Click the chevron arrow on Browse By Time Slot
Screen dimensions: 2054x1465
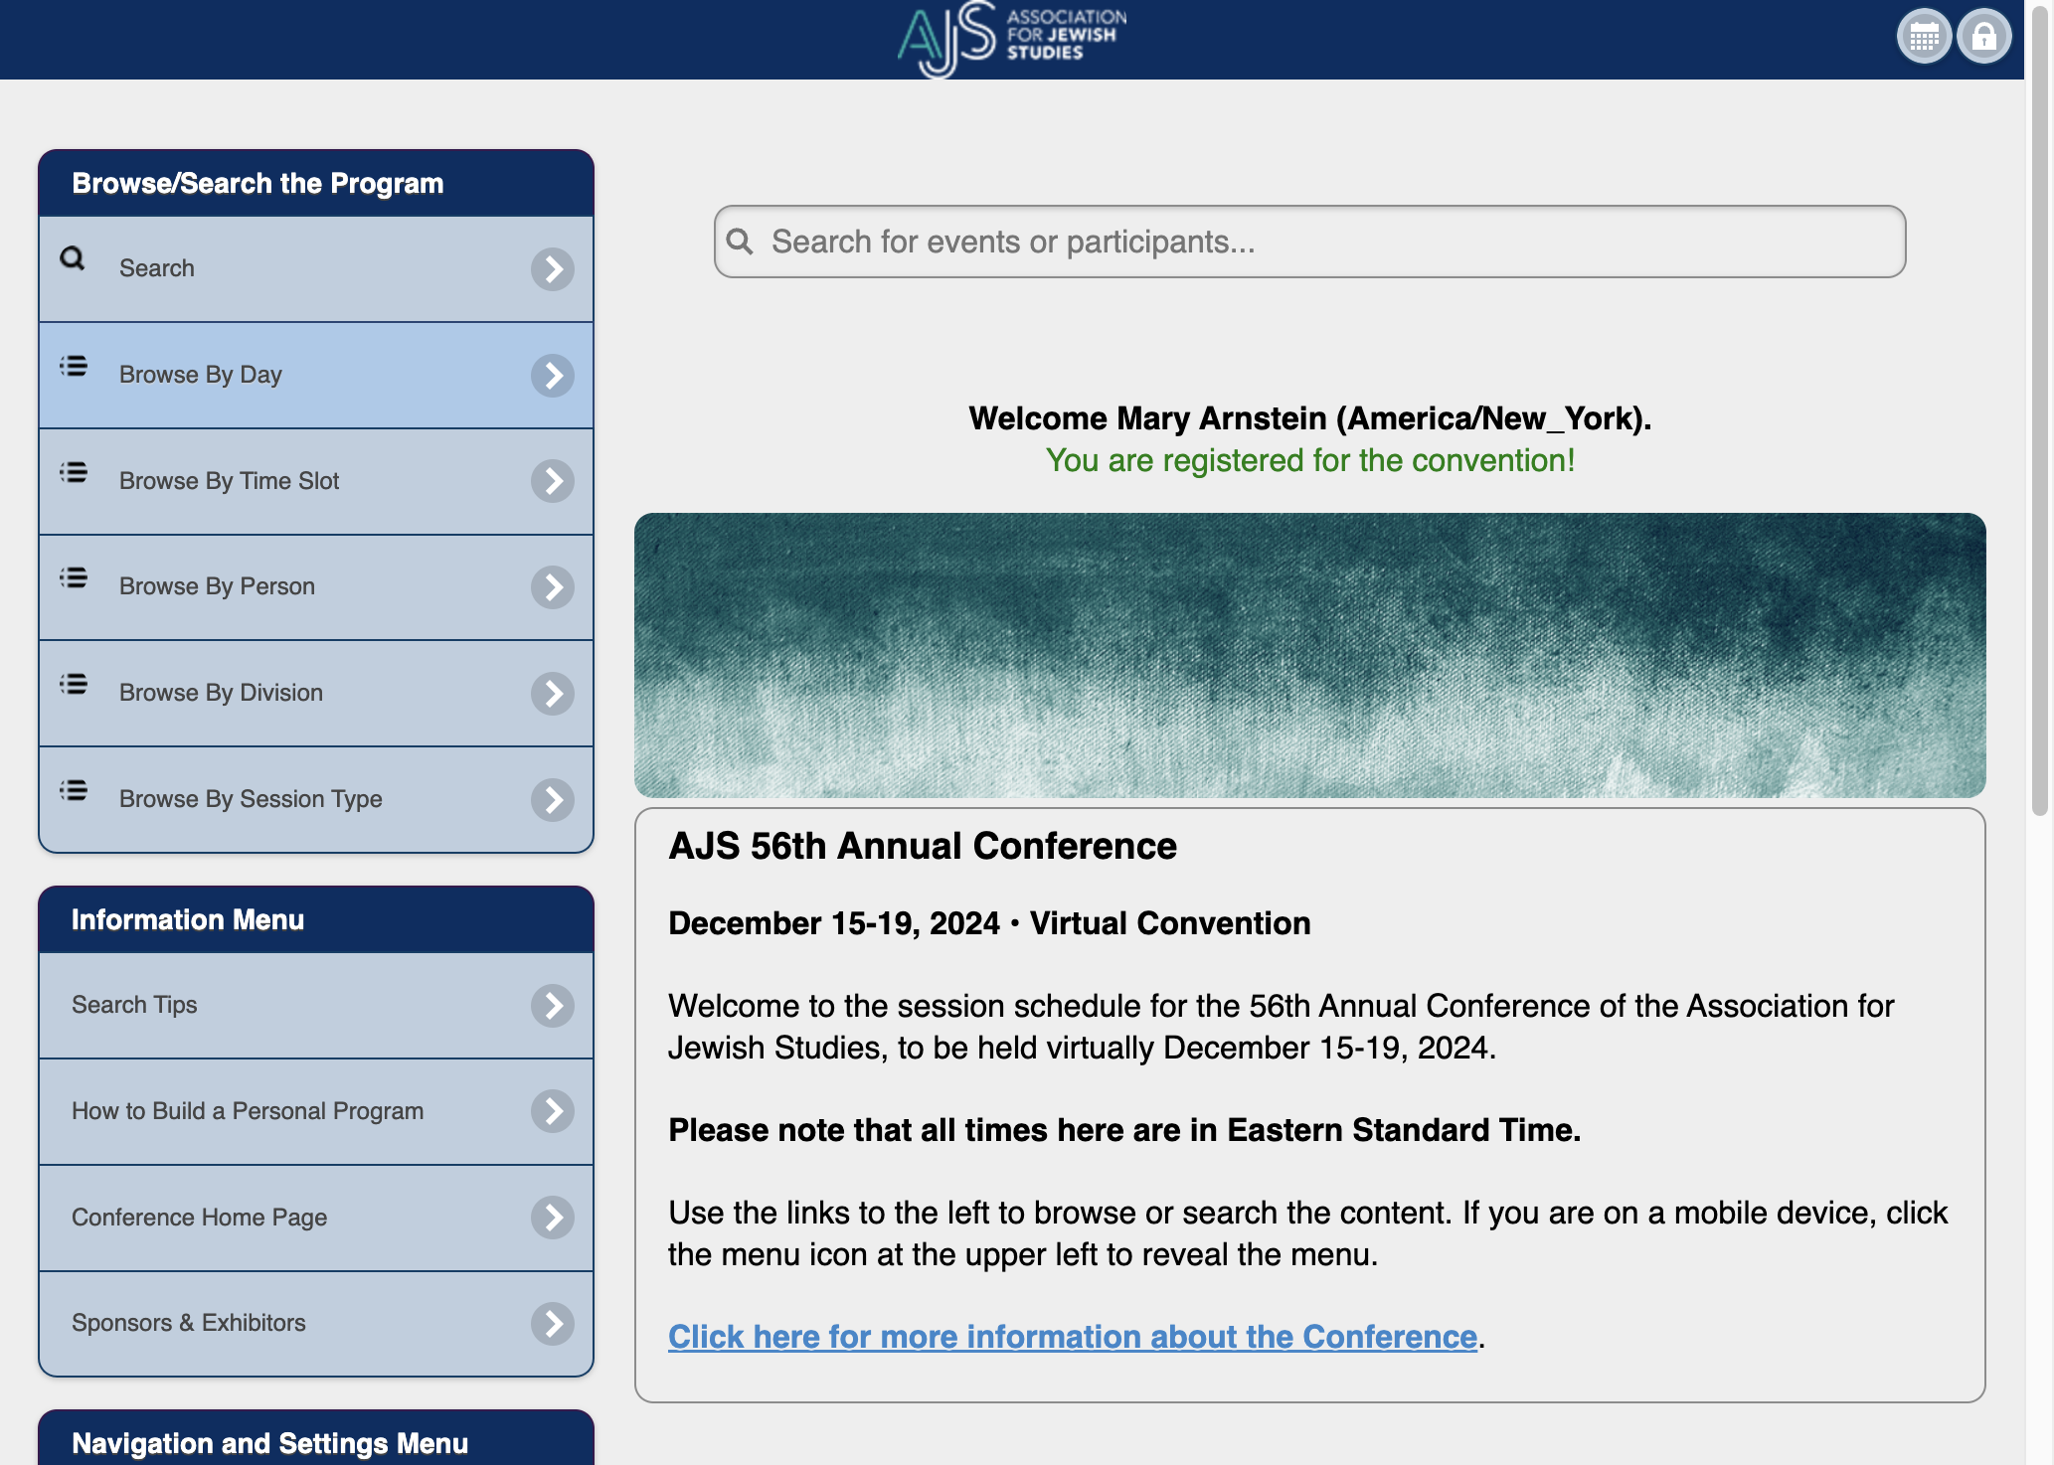coord(553,481)
